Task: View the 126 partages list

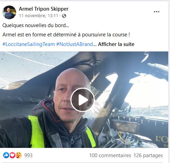Action: (x=148, y=155)
